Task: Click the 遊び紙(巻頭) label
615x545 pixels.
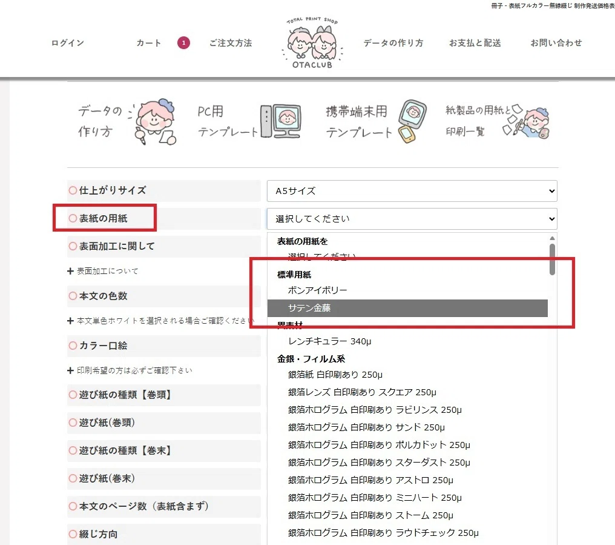Action: (x=107, y=423)
